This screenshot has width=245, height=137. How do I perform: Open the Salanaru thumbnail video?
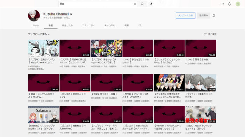43,115
